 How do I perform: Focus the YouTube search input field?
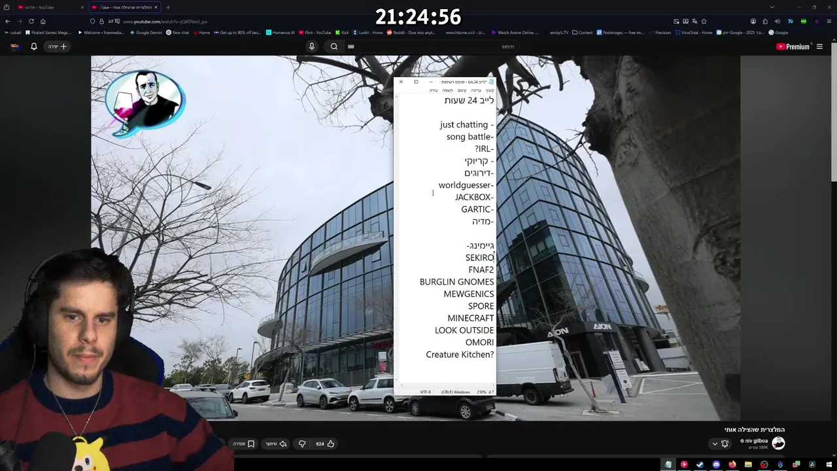tap(432, 46)
